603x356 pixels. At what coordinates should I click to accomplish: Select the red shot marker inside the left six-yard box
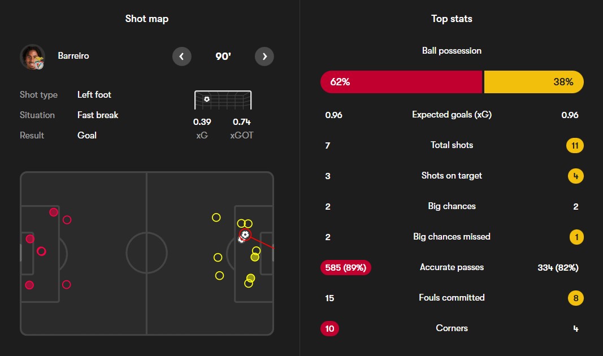coord(30,239)
